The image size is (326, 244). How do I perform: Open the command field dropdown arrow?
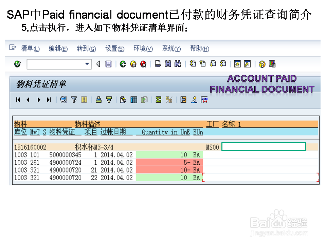(88, 64)
